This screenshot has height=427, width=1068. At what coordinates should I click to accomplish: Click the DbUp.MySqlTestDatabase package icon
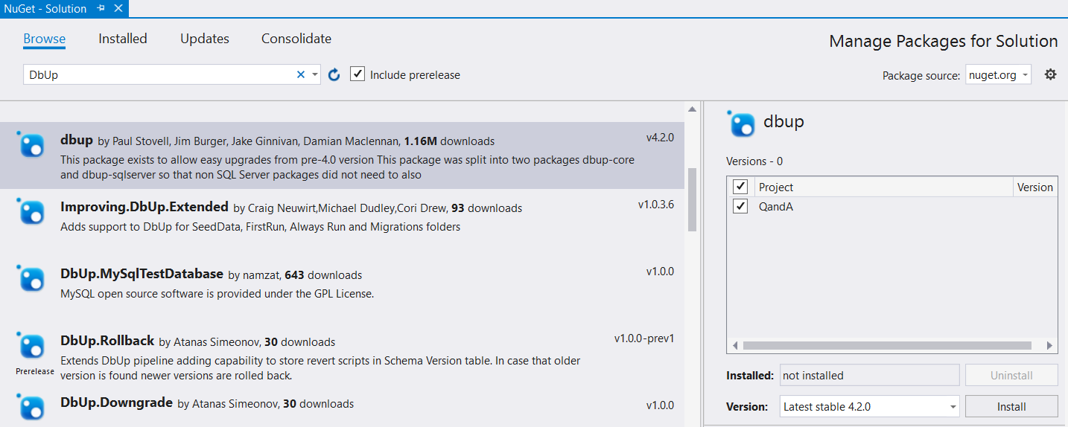(x=32, y=278)
